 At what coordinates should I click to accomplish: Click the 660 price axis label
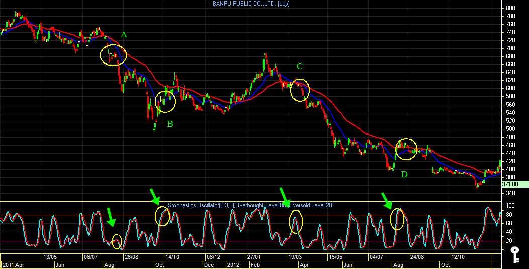510,64
